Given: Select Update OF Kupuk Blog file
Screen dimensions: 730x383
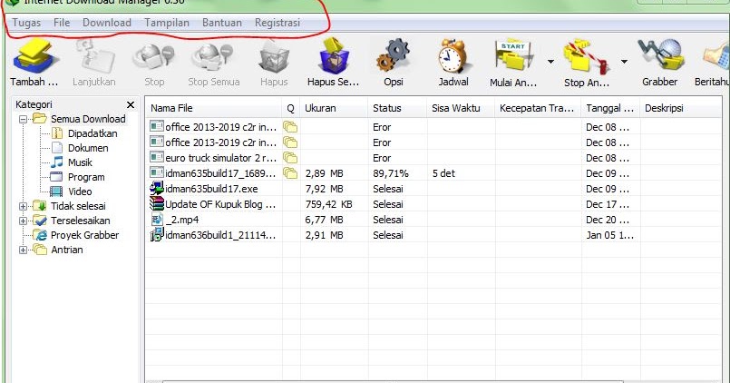Looking at the screenshot, I should 433,204.
